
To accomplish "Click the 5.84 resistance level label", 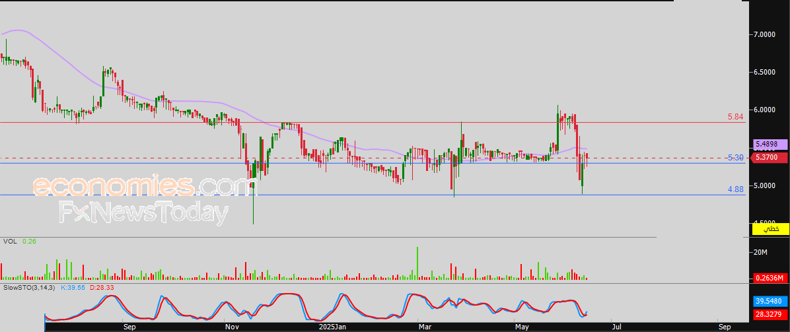I will [736, 117].
